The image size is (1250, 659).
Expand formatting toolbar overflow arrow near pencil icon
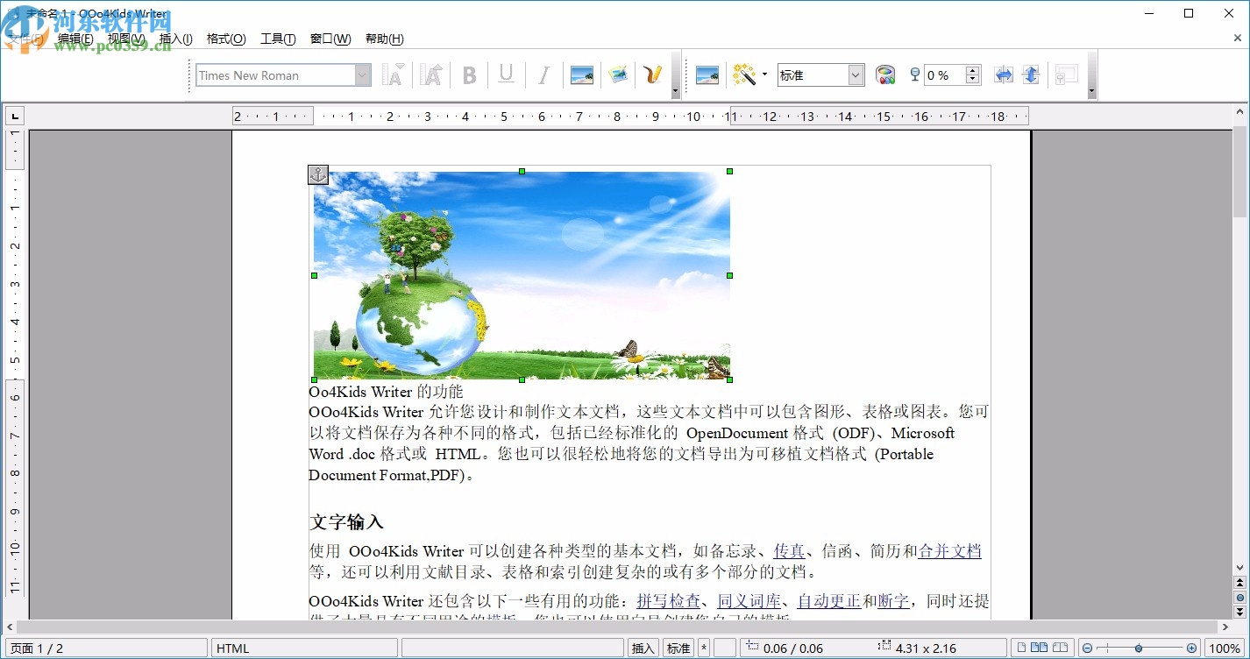[675, 91]
